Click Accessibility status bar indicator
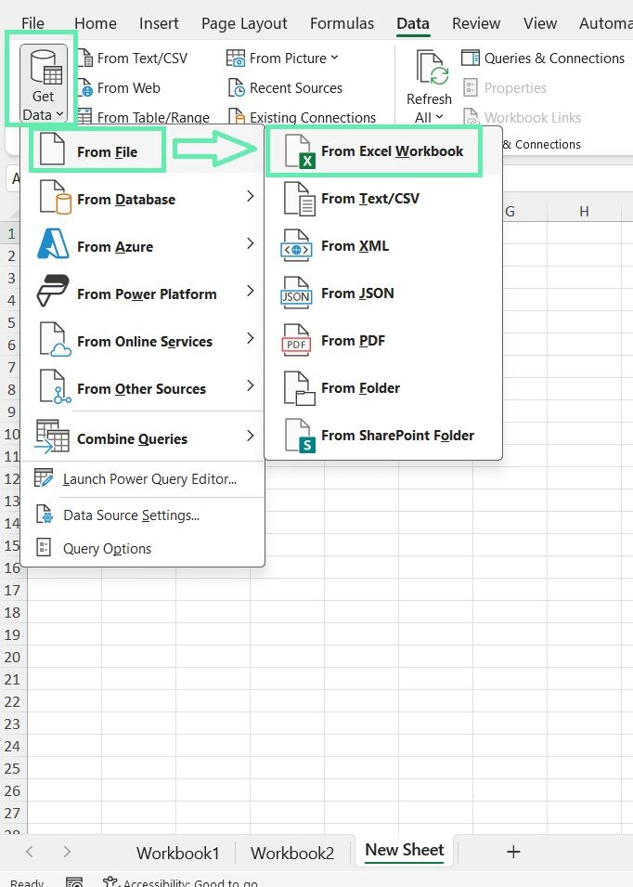Screen dimensions: 633x887 click(x=180, y=881)
